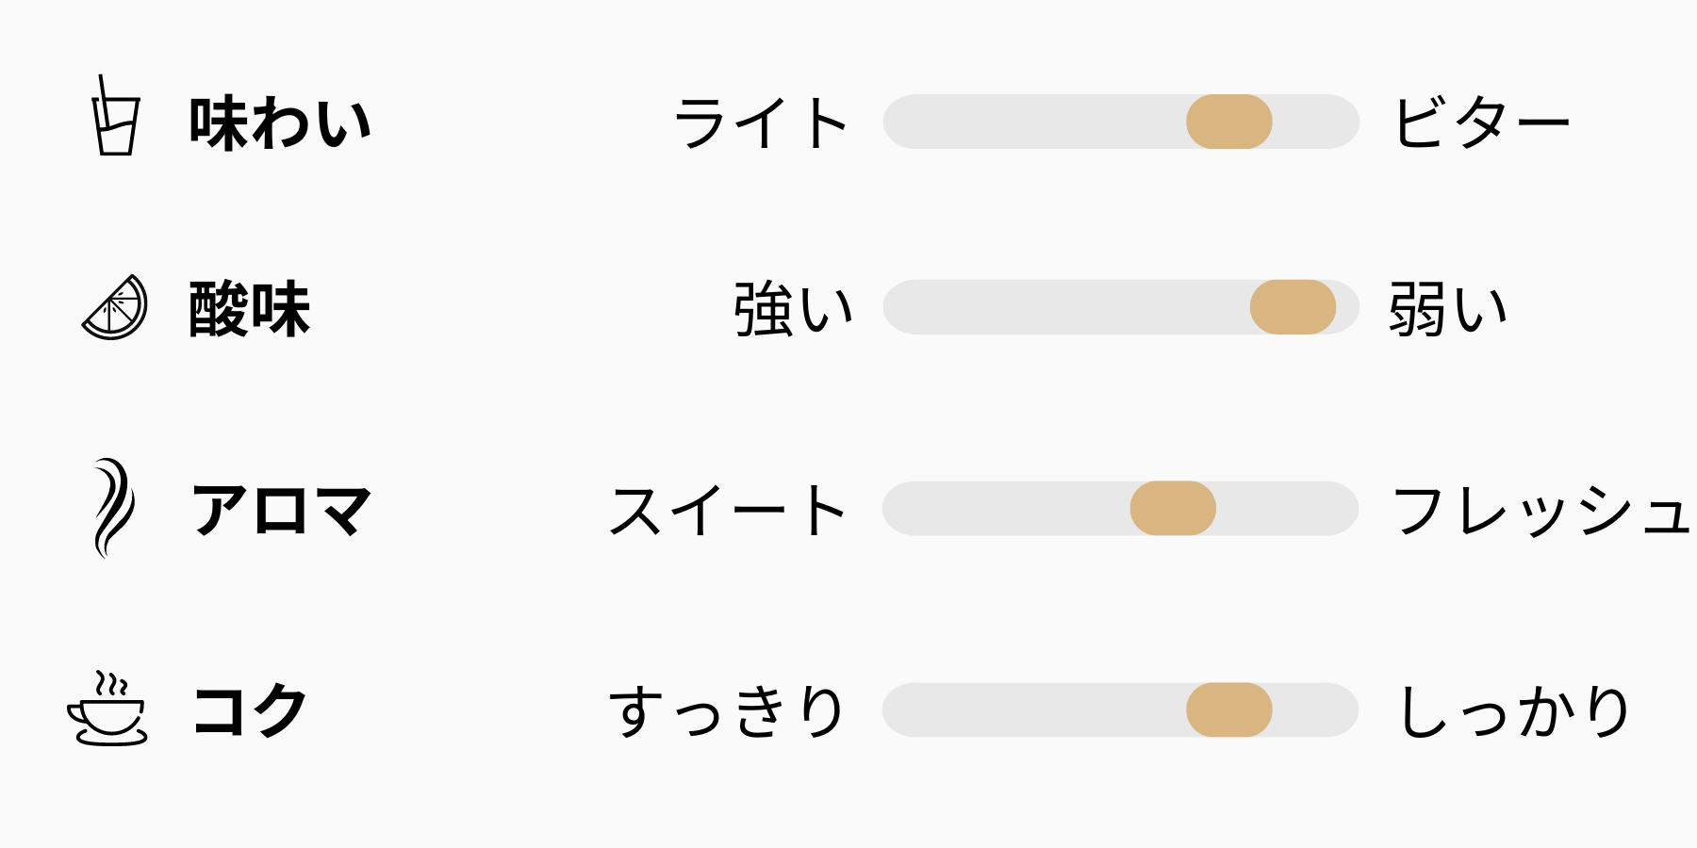
Task: Select the すっきり body label
Action: (727, 711)
